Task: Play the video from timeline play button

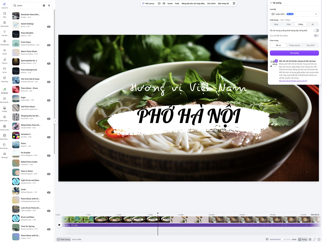Action: tap(59, 225)
